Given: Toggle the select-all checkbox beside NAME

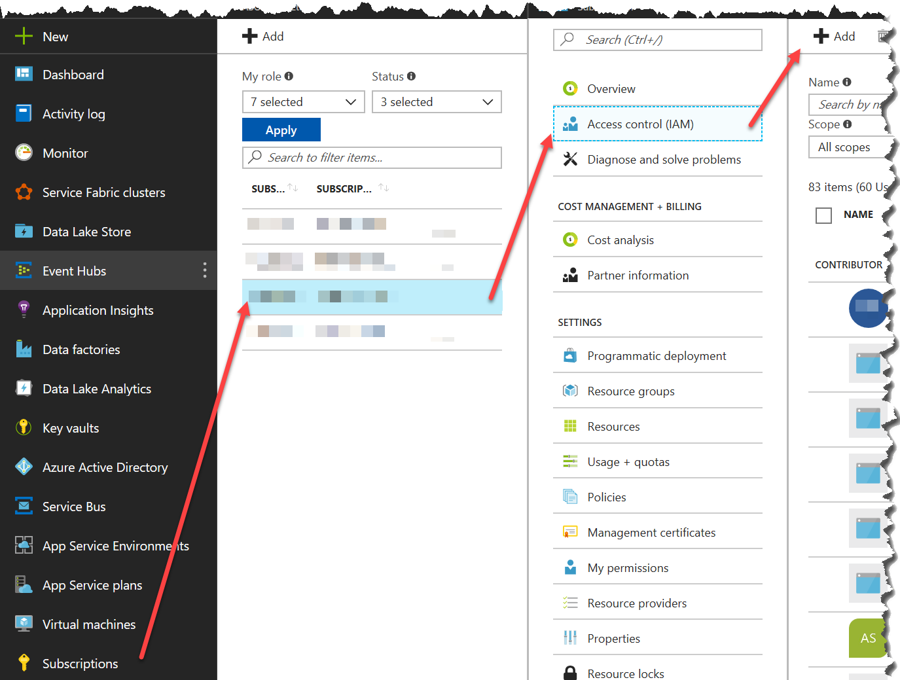Looking at the screenshot, I should point(824,215).
